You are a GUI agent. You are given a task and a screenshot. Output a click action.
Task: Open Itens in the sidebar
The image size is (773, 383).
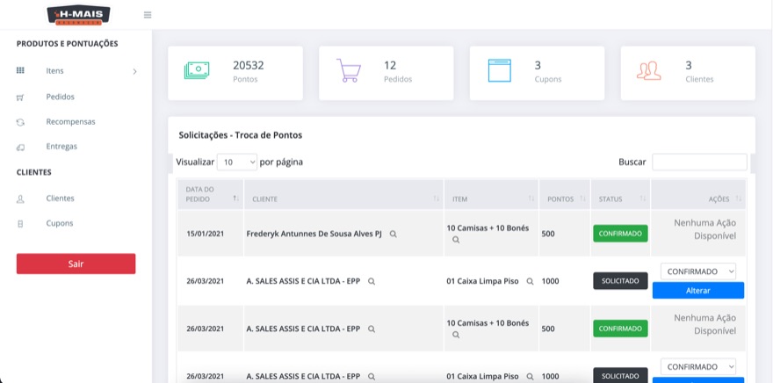(x=54, y=71)
